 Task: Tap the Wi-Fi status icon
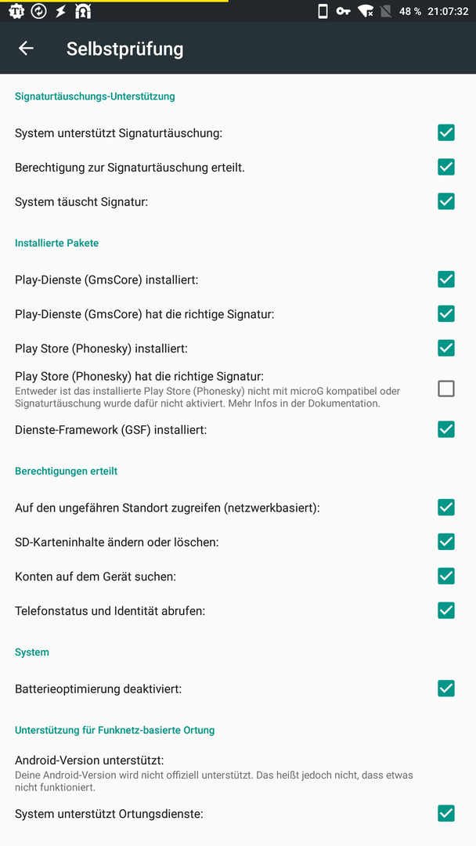tap(366, 11)
